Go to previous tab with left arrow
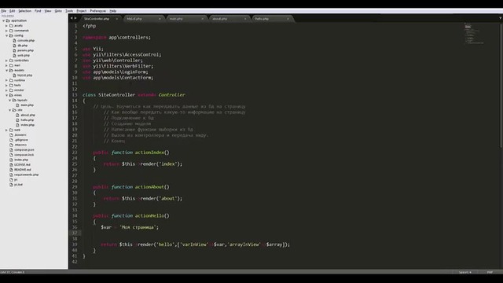The height and width of the screenshot is (283, 503). tap(72, 18)
